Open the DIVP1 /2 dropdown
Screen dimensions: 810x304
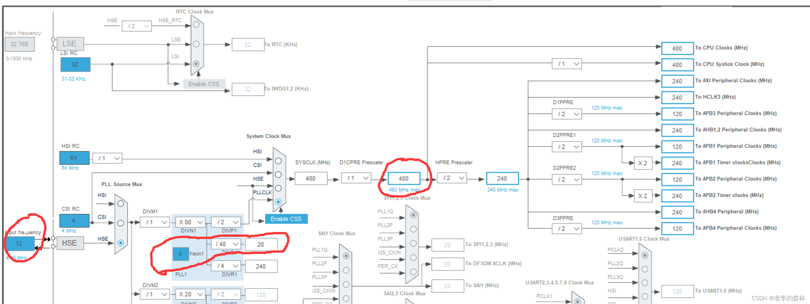point(226,222)
